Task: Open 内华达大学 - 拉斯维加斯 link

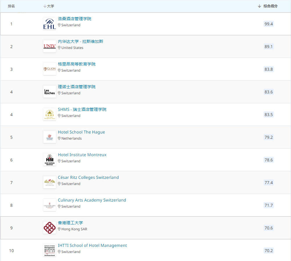Action: (x=80, y=41)
